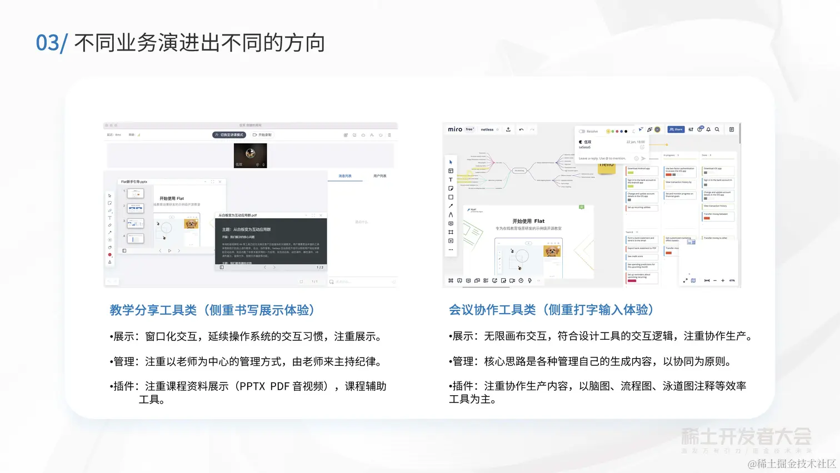The height and width of the screenshot is (473, 840).
Task: Open the exit power icon in Flat header
Action: click(x=381, y=135)
